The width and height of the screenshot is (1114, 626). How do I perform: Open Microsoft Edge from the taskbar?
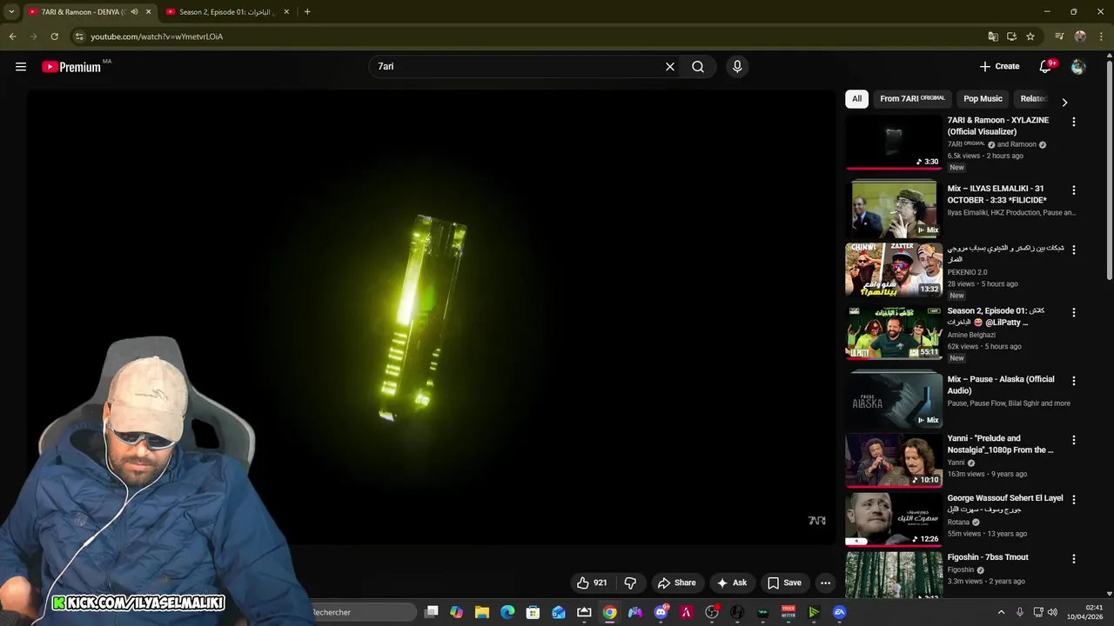coord(507,612)
